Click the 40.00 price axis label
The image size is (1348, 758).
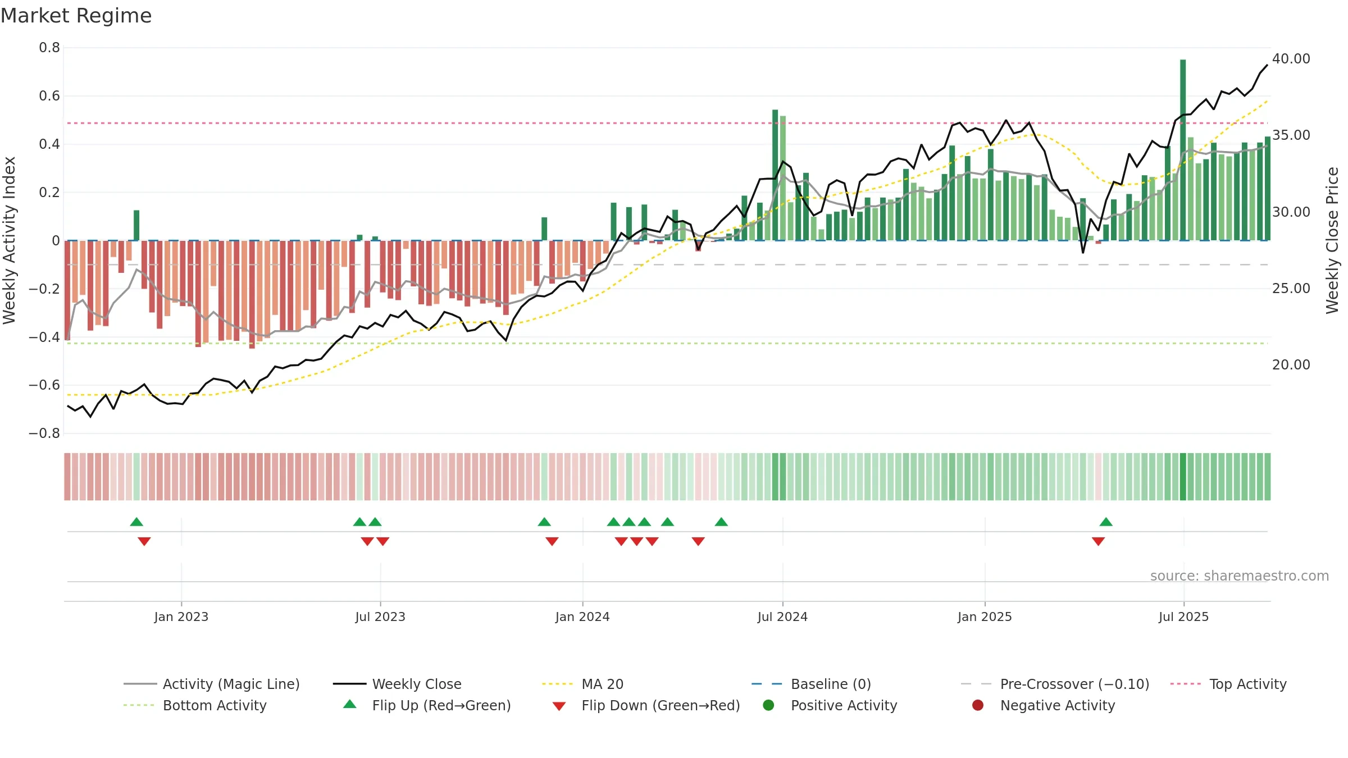click(x=1291, y=58)
